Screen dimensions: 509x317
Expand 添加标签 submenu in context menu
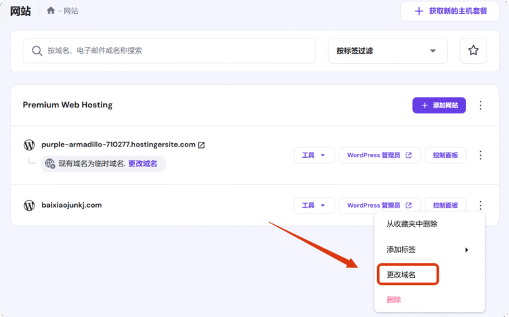tap(427, 249)
